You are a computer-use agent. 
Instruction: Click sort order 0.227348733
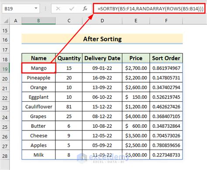(x=166, y=155)
